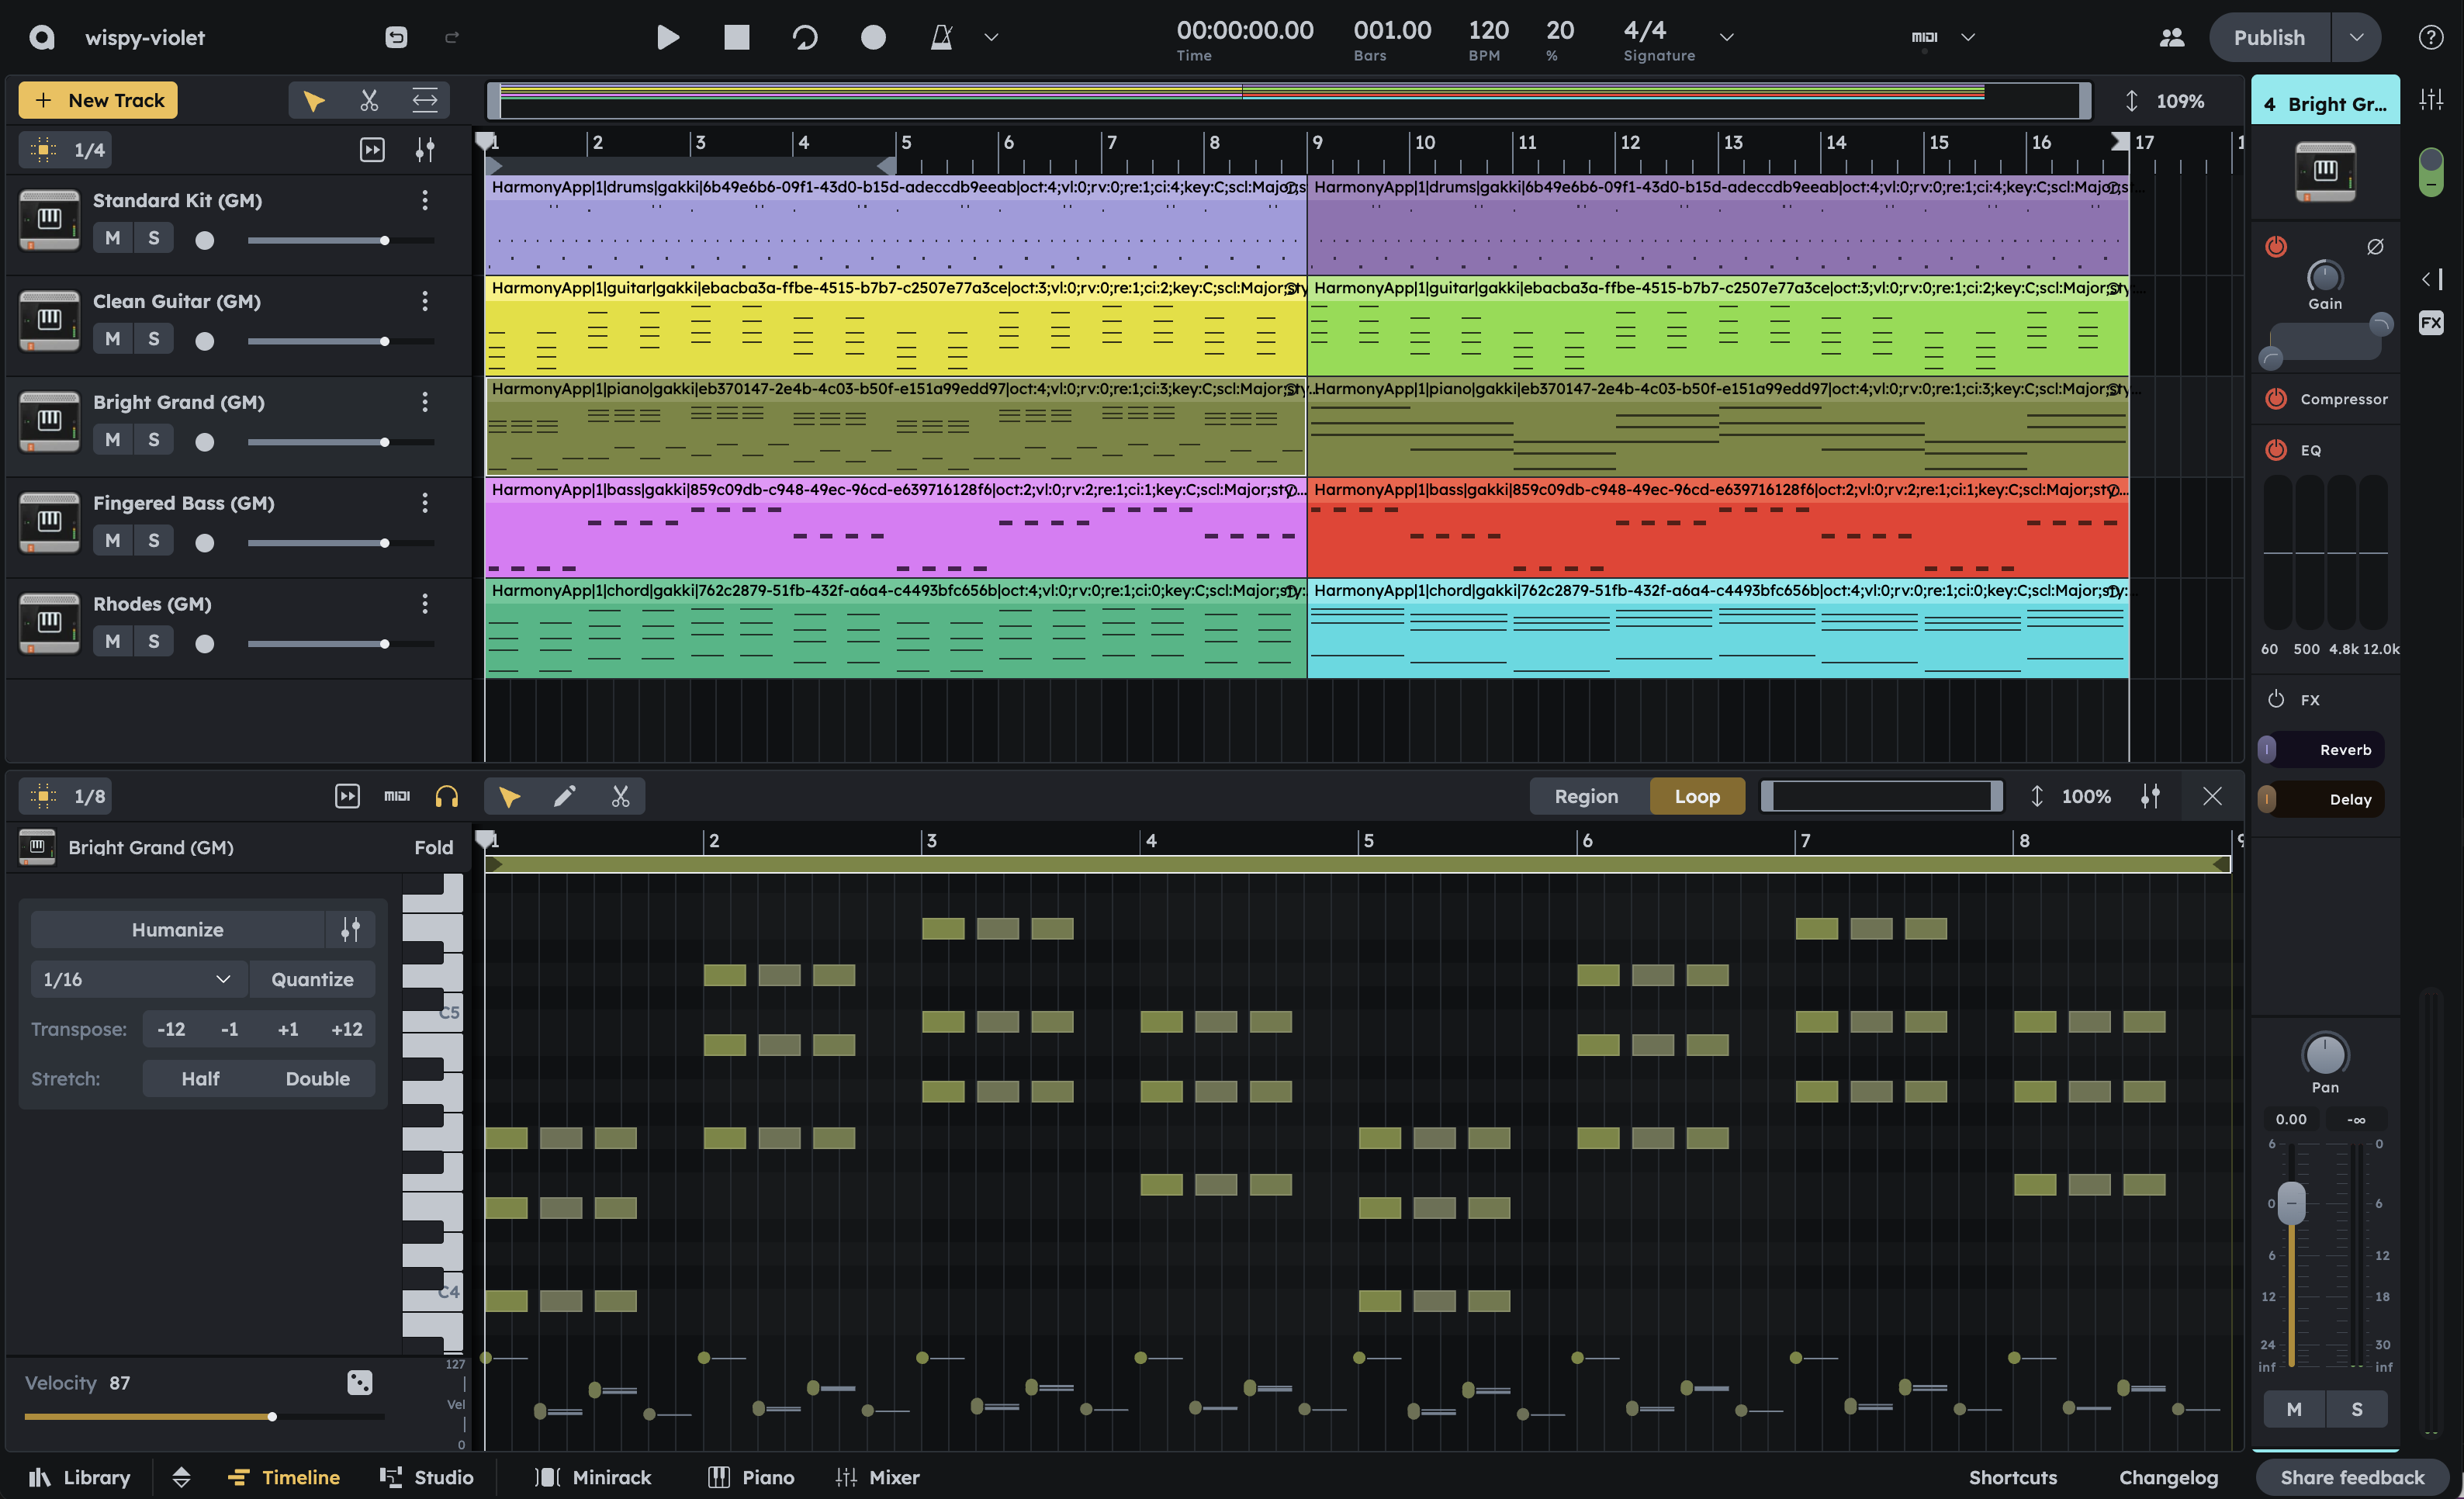
Task: Solo the Rhodes (GM) track
Action: point(154,642)
